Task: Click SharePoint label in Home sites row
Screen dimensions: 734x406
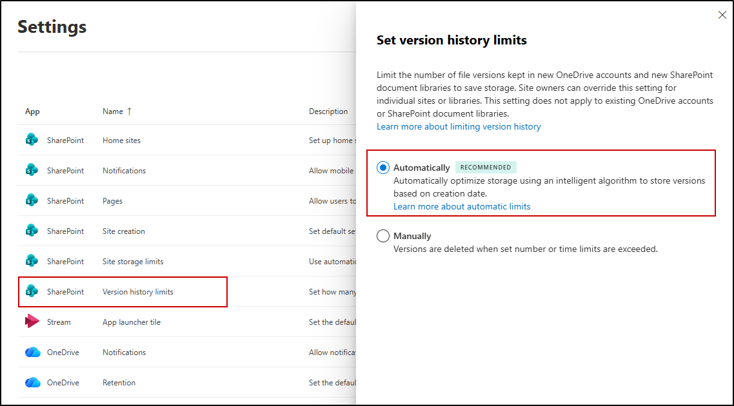Action: point(66,140)
